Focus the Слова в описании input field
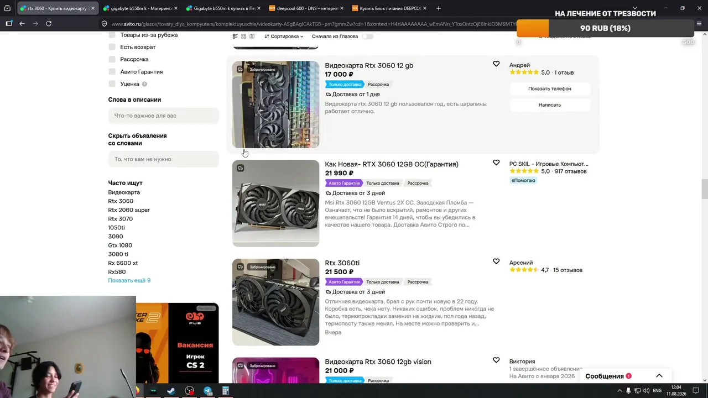The image size is (708, 398). click(x=164, y=116)
